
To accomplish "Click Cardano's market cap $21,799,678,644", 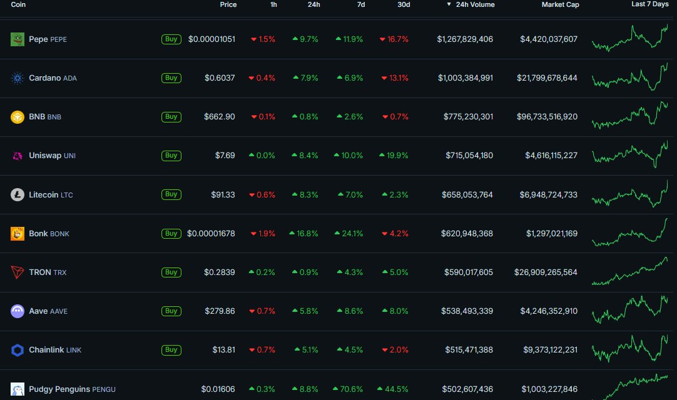I will click(x=547, y=78).
